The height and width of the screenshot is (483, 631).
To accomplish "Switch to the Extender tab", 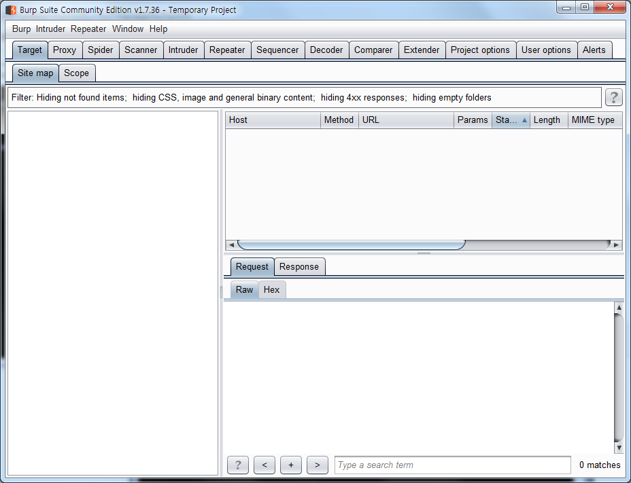I will [x=422, y=50].
